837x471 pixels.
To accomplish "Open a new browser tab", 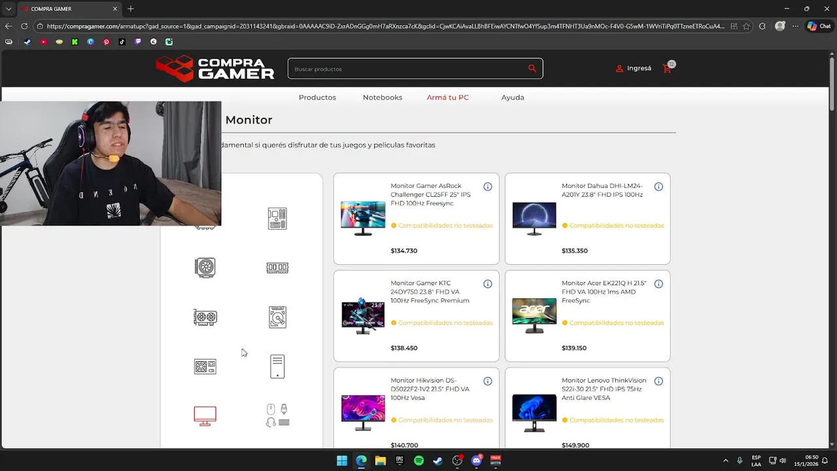I will tap(131, 9).
